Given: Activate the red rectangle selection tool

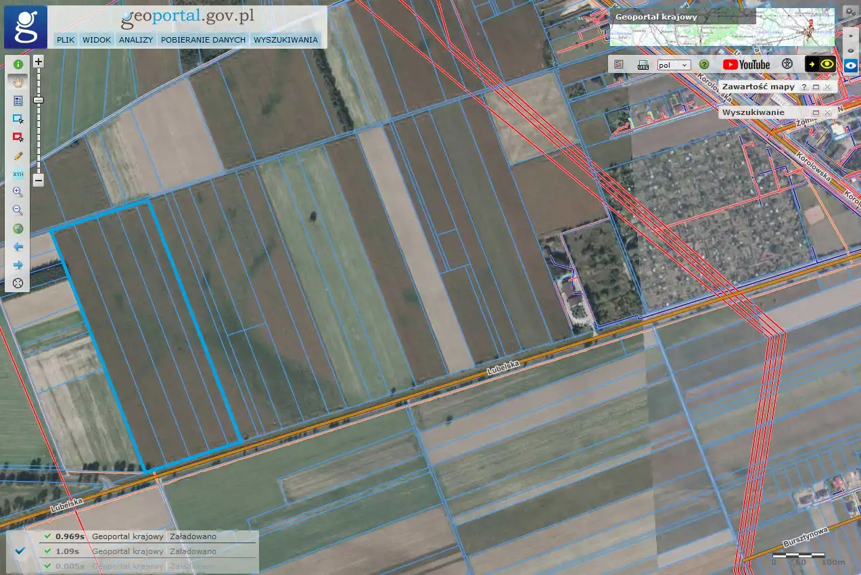Looking at the screenshot, I should (x=18, y=137).
